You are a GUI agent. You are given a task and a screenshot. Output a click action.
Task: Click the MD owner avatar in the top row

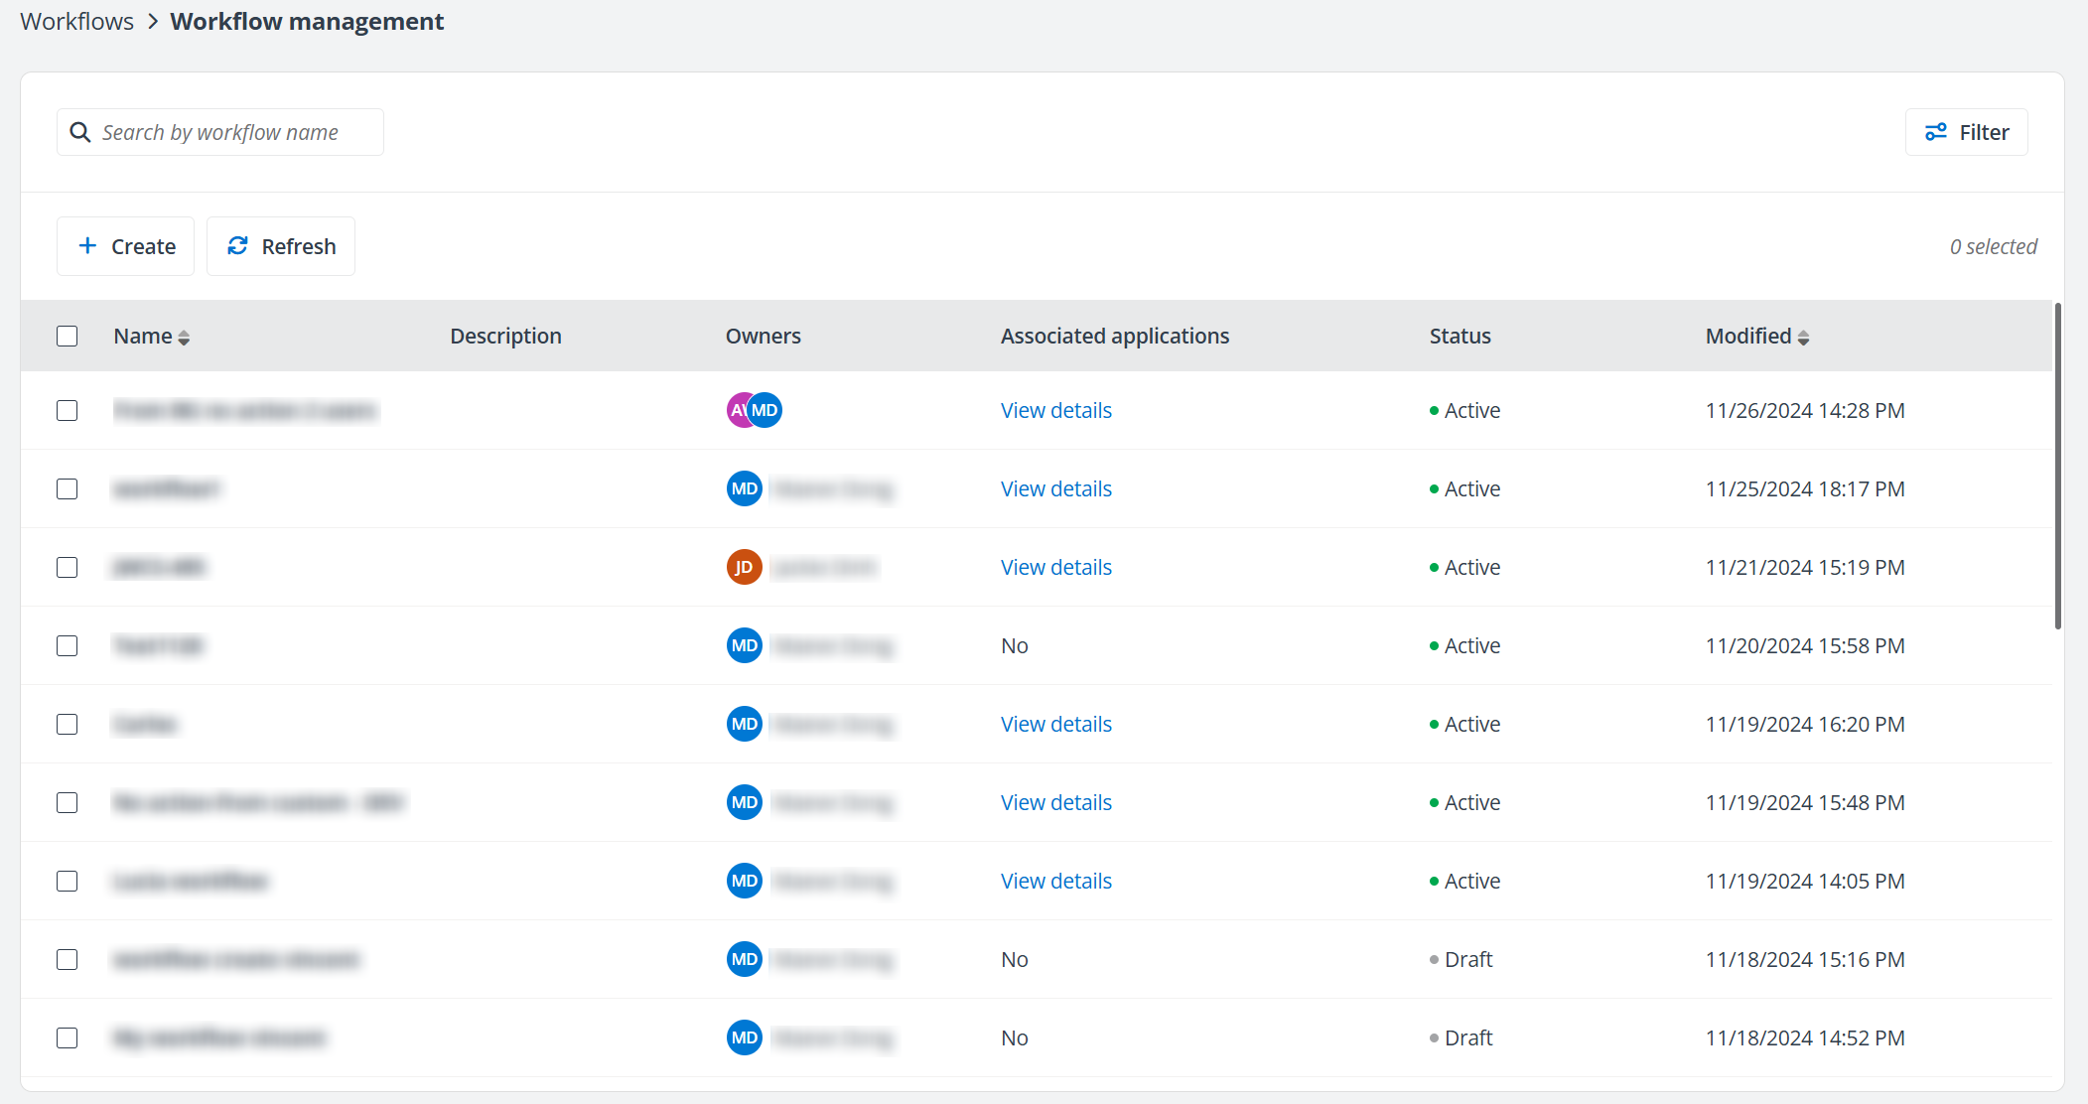pyautogui.click(x=764, y=409)
